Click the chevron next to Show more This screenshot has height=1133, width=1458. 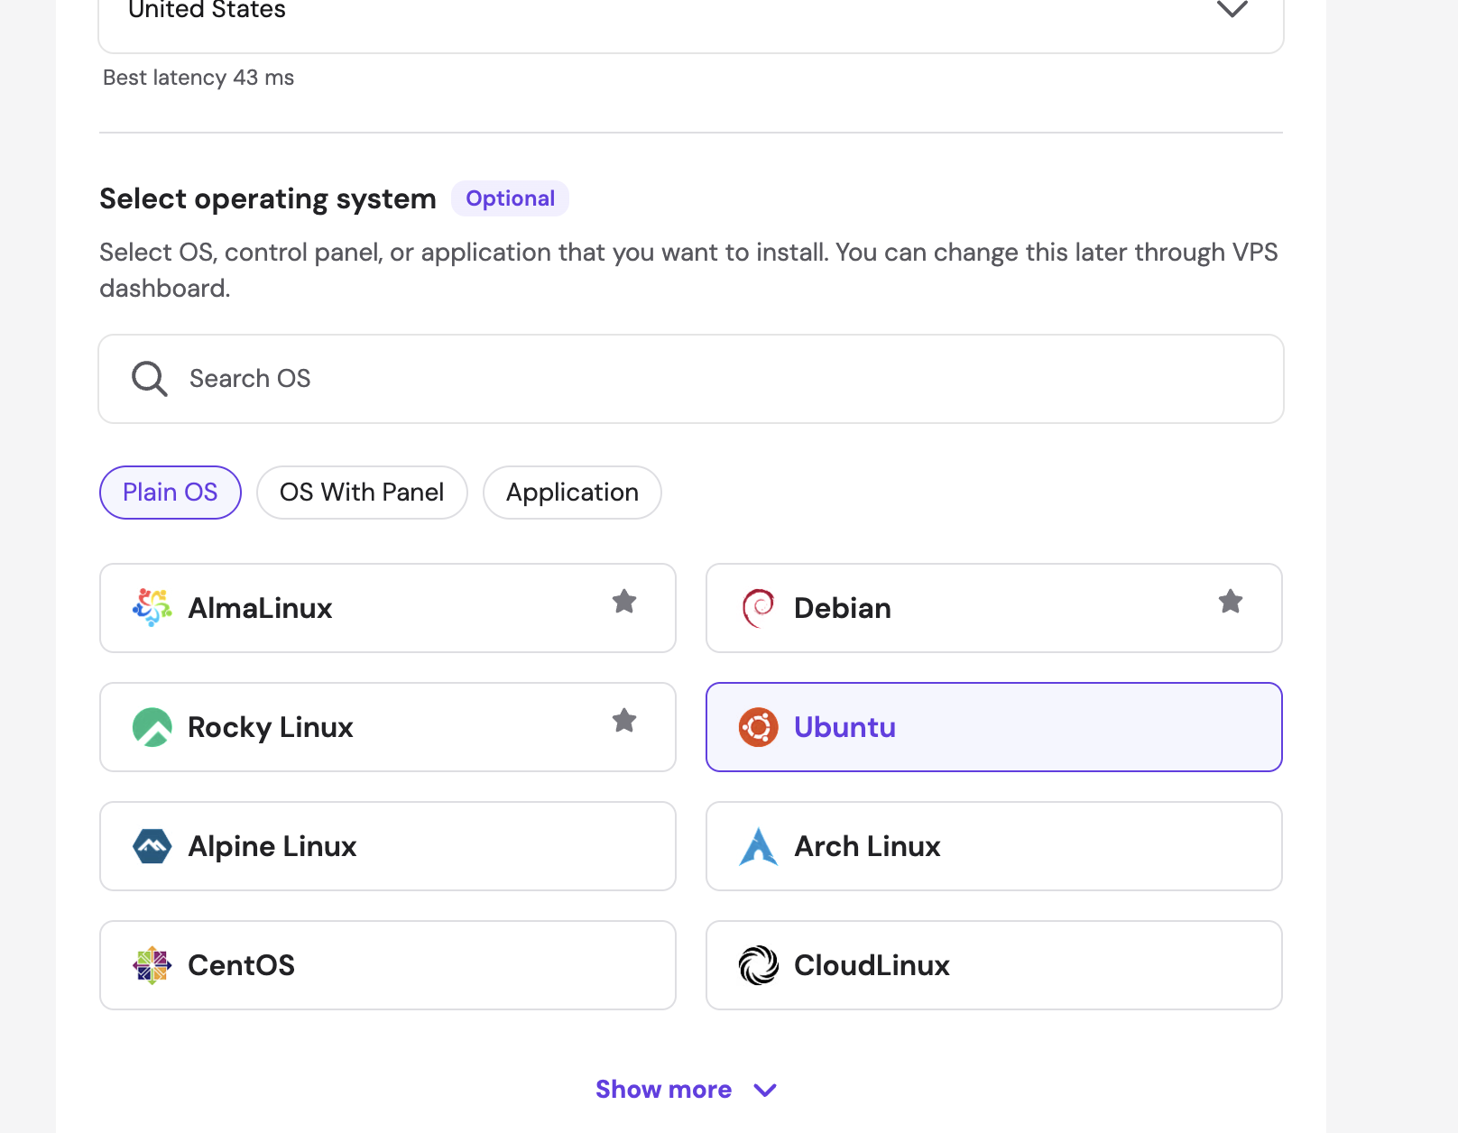[x=765, y=1091]
